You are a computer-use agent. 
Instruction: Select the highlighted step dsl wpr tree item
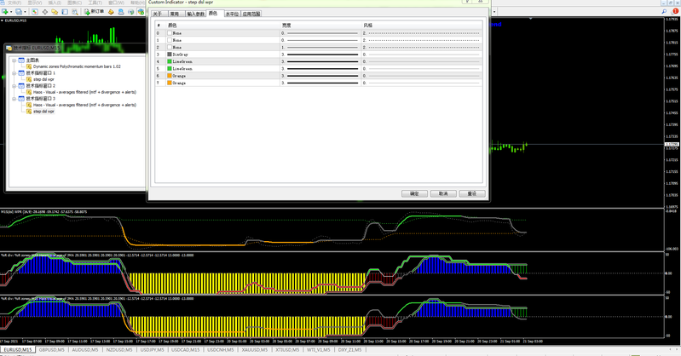(x=44, y=112)
